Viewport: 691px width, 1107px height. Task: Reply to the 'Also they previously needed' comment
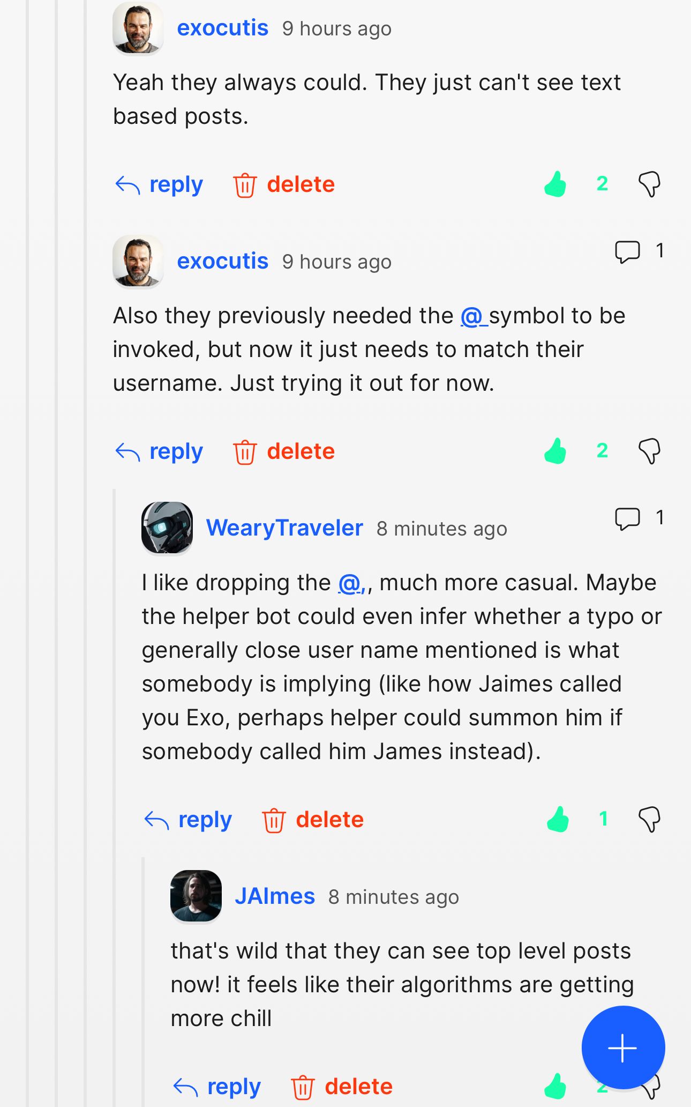click(x=159, y=452)
